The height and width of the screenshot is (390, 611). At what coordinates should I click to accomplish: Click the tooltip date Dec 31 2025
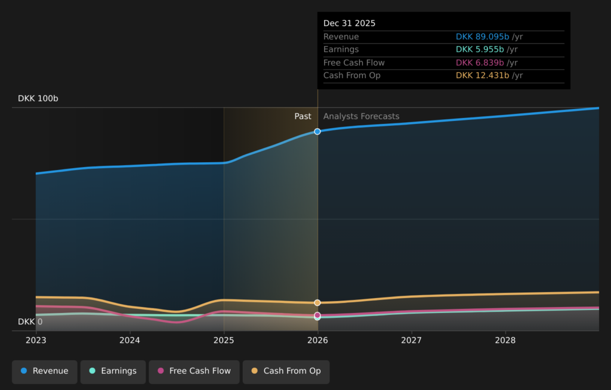pyautogui.click(x=350, y=23)
